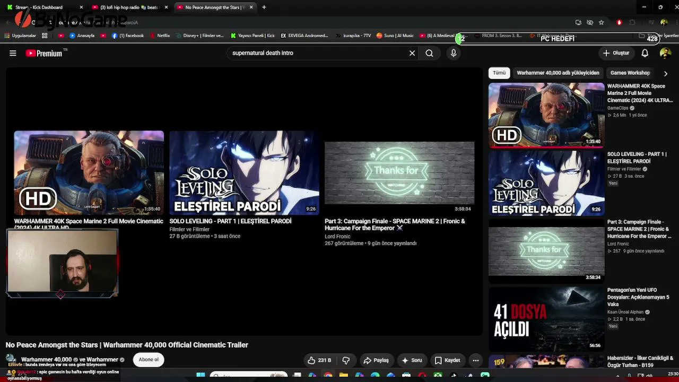Open sidebar '41 Dosya Açıldı' thumbnail
679x382 pixels.
(x=546, y=319)
